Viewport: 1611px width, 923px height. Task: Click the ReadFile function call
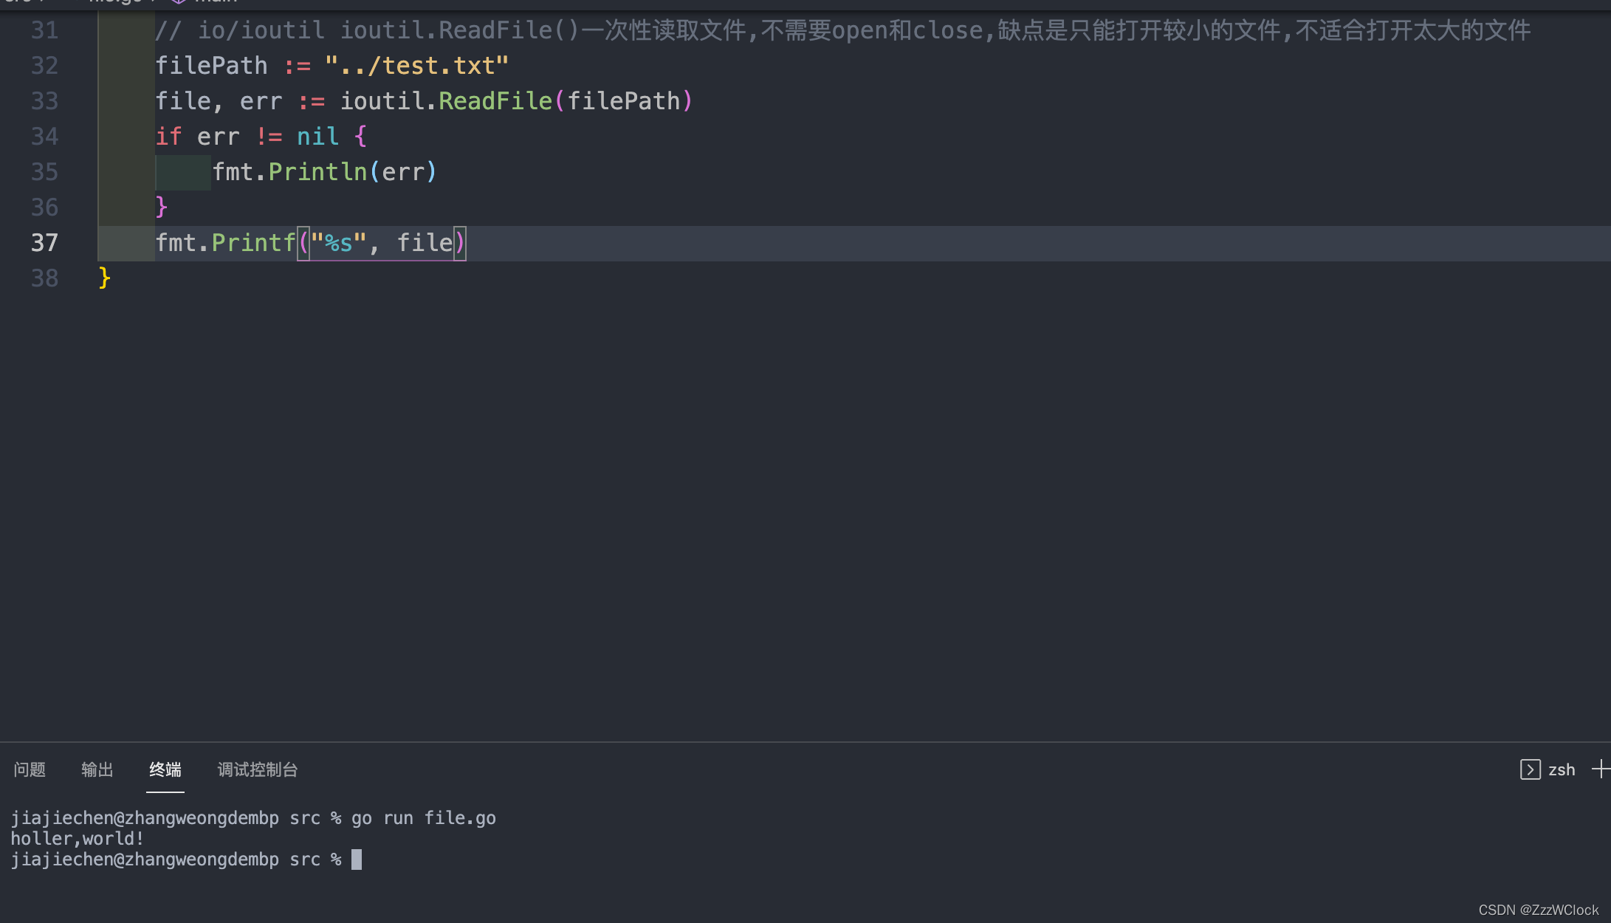coord(495,101)
